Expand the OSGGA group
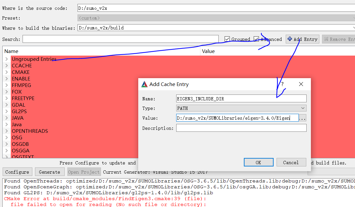 7,151
